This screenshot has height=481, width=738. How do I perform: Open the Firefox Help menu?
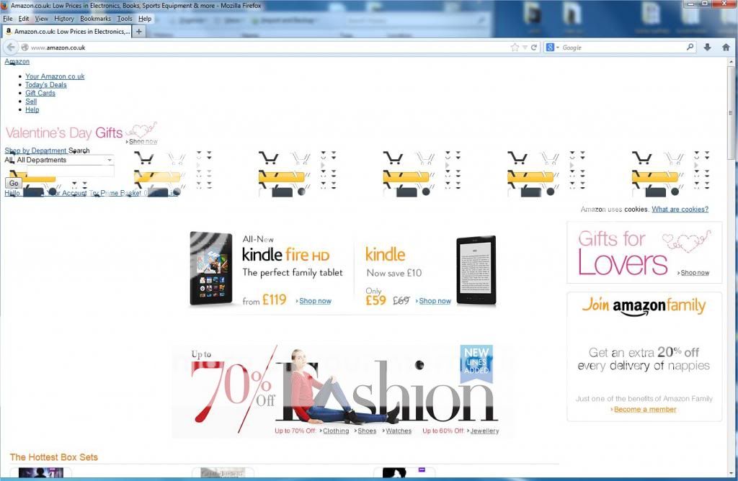coord(145,19)
